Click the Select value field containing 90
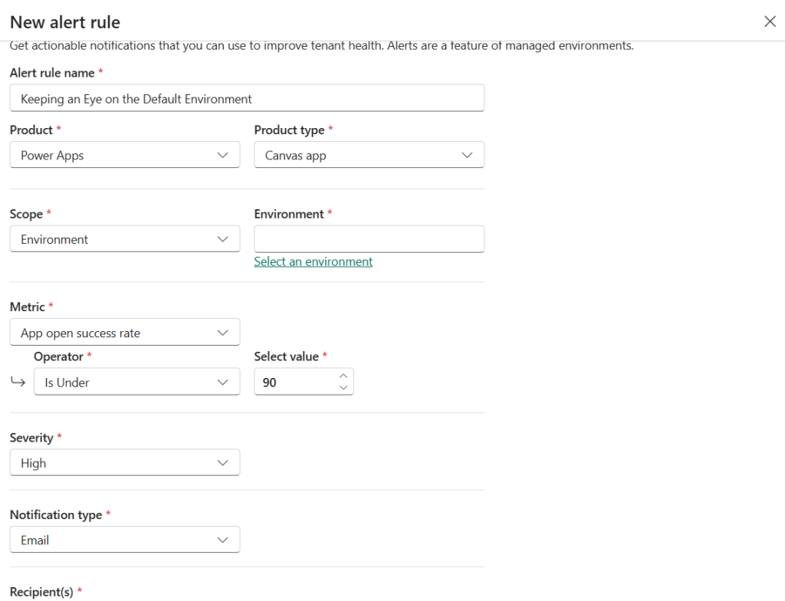The width and height of the screenshot is (785, 601). 295,382
